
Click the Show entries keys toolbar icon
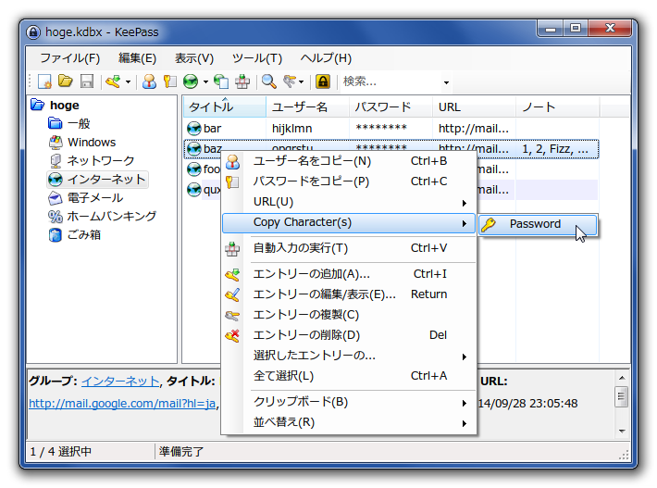pyautogui.click(x=290, y=81)
